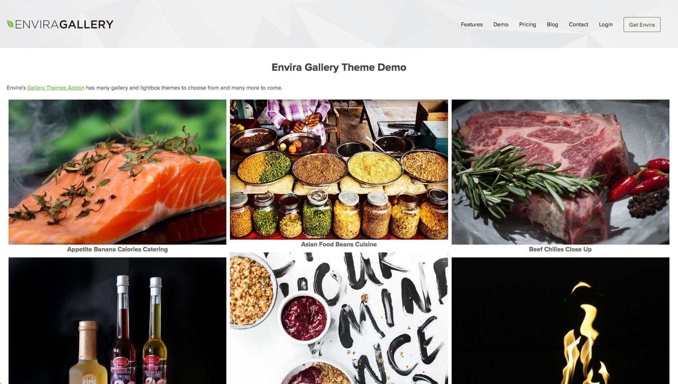Image resolution: width=678 pixels, height=384 pixels.
Task: Open the vinegar bottles photo
Action: tap(117, 321)
